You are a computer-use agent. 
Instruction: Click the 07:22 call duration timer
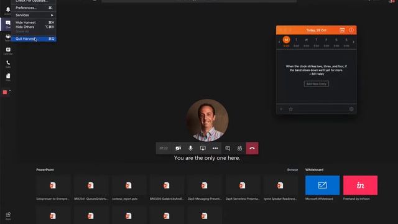[x=164, y=148]
